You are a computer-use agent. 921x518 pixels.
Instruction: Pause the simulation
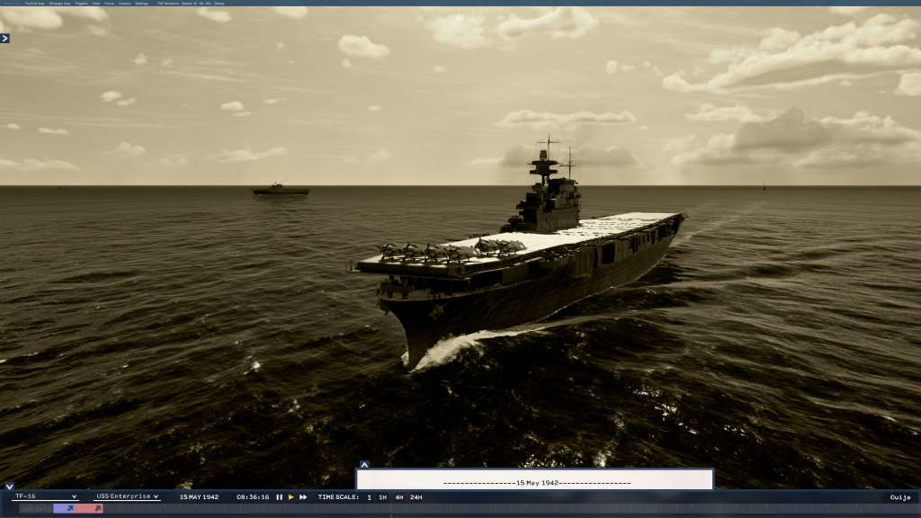point(279,497)
